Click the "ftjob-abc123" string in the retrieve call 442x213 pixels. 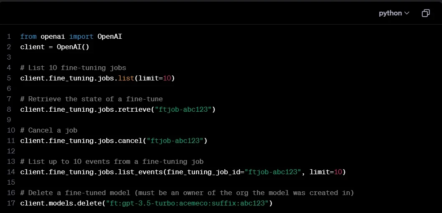185,110
